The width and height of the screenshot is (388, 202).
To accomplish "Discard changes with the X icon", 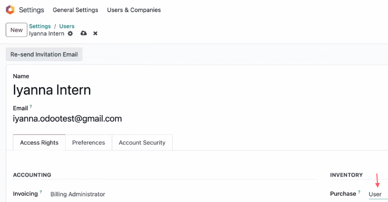I will pyautogui.click(x=95, y=33).
